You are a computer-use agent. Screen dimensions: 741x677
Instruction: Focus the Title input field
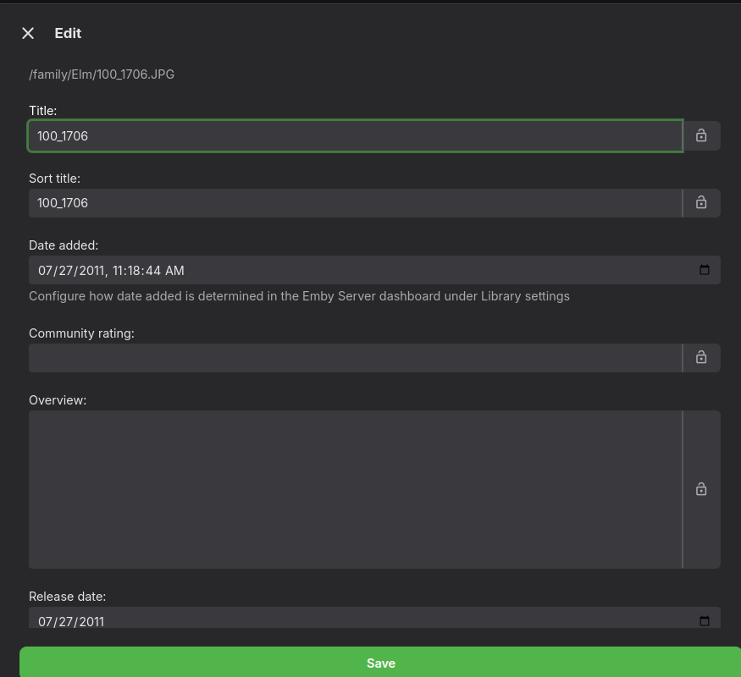(x=356, y=135)
